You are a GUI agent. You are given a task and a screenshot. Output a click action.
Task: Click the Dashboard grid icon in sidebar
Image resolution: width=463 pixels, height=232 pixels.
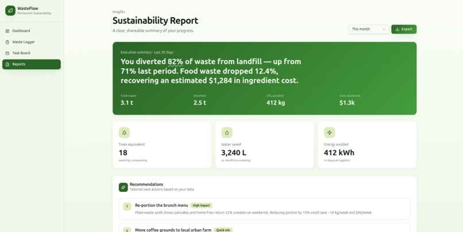pyautogui.click(x=7, y=31)
